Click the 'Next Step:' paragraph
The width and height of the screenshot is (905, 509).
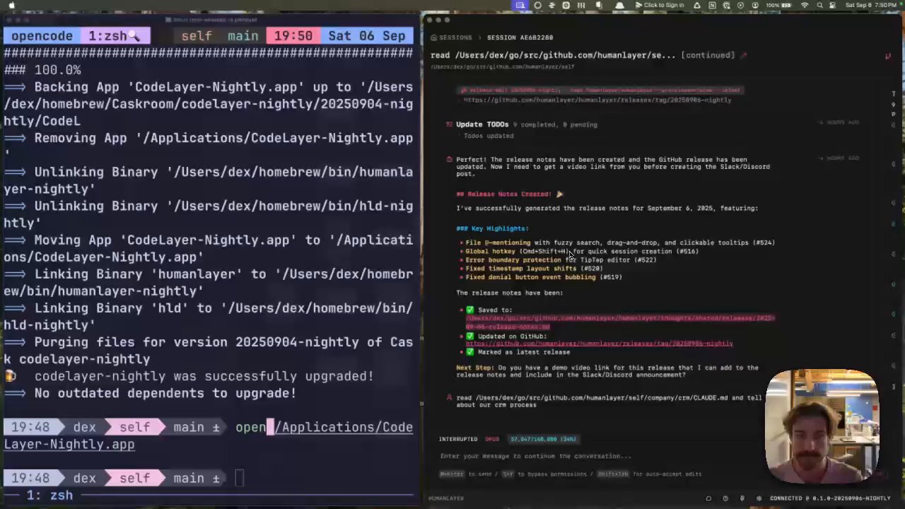[608, 371]
